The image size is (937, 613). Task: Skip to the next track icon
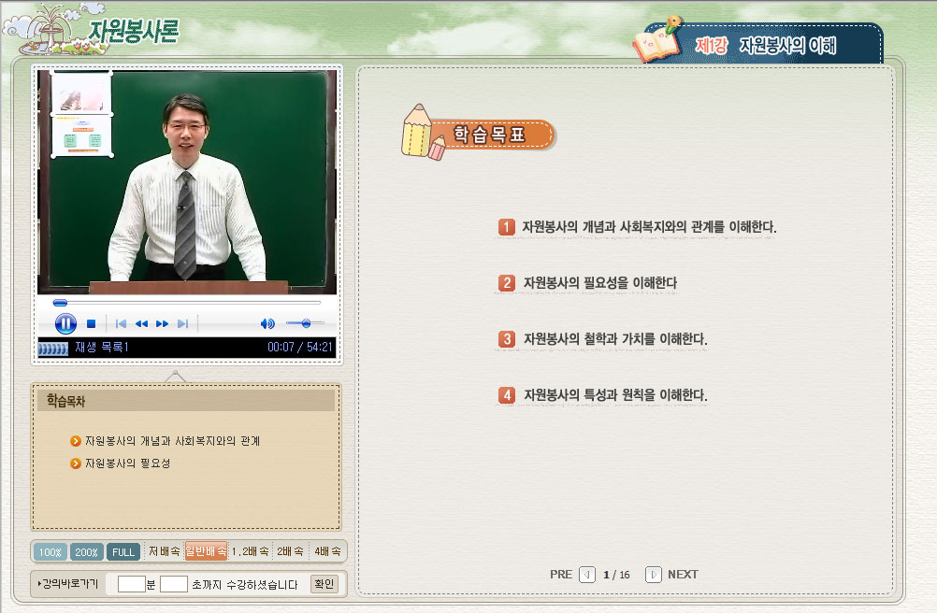tap(184, 322)
